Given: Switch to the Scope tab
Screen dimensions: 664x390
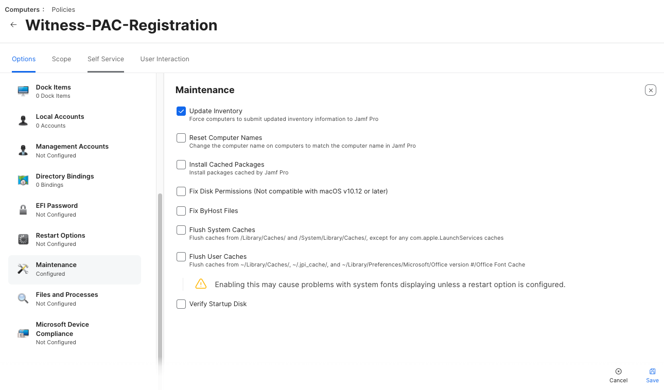Looking at the screenshot, I should [61, 59].
